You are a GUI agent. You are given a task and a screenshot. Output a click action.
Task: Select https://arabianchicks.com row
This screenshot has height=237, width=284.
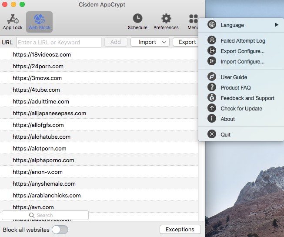99,195
